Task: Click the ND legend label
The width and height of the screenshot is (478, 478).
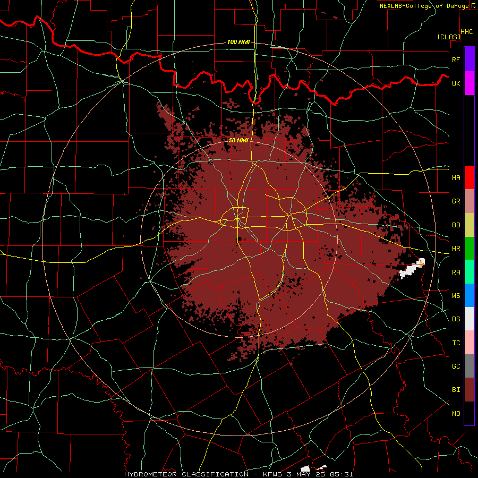Action: coord(456,414)
